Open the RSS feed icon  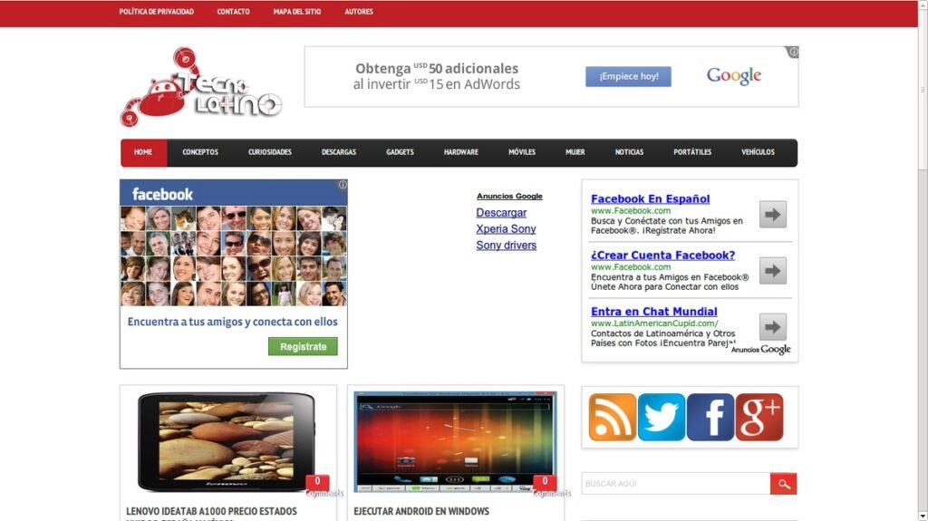(x=613, y=418)
